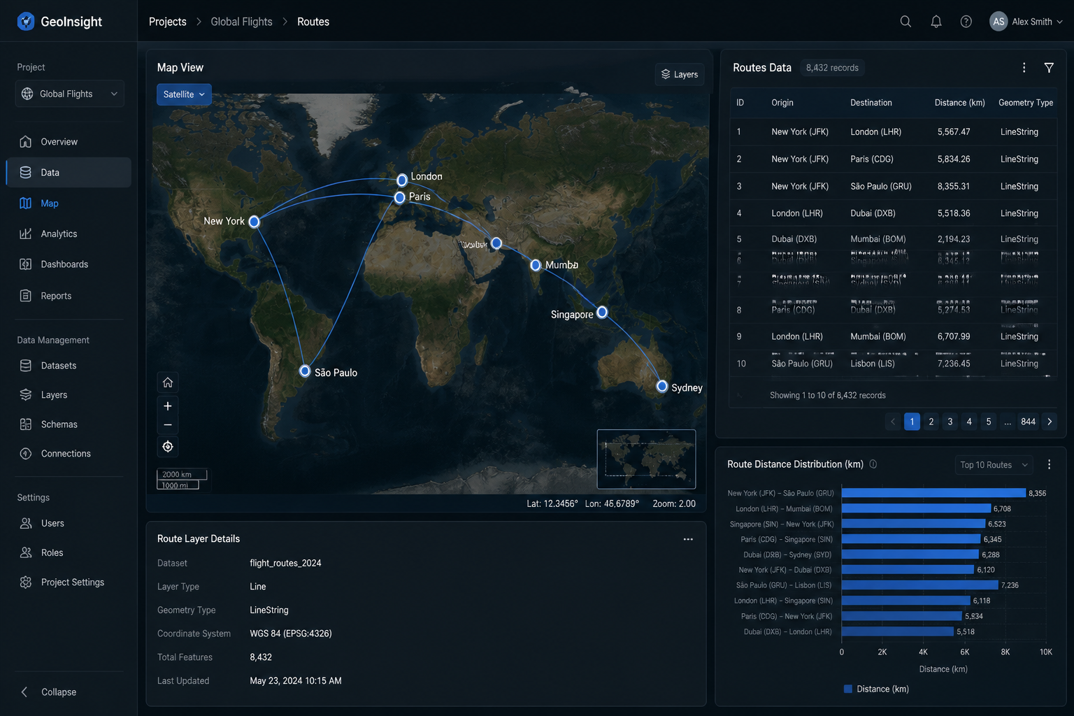Go to next page arrow
The image size is (1074, 716).
pos(1050,422)
